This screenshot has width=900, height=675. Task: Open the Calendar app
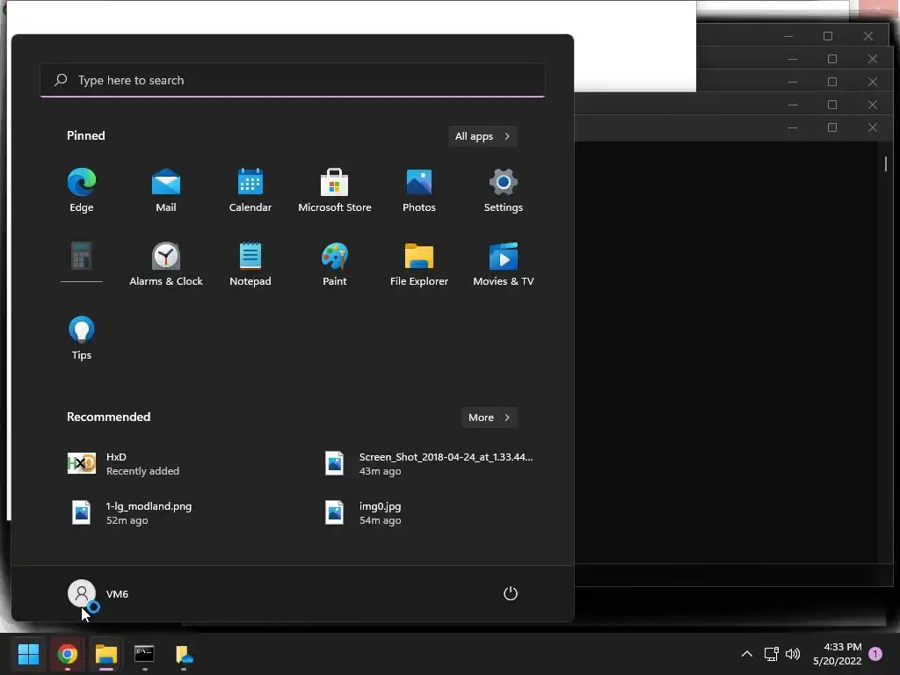pos(250,191)
